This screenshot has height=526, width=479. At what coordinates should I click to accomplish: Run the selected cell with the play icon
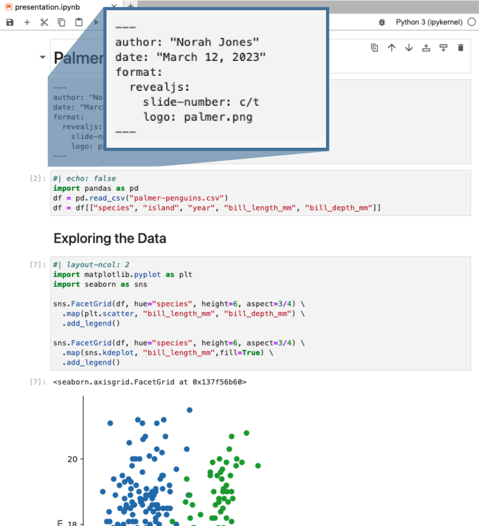(x=97, y=22)
